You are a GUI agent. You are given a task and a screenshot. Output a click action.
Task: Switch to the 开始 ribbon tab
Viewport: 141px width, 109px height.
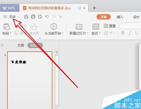tap(103, 17)
